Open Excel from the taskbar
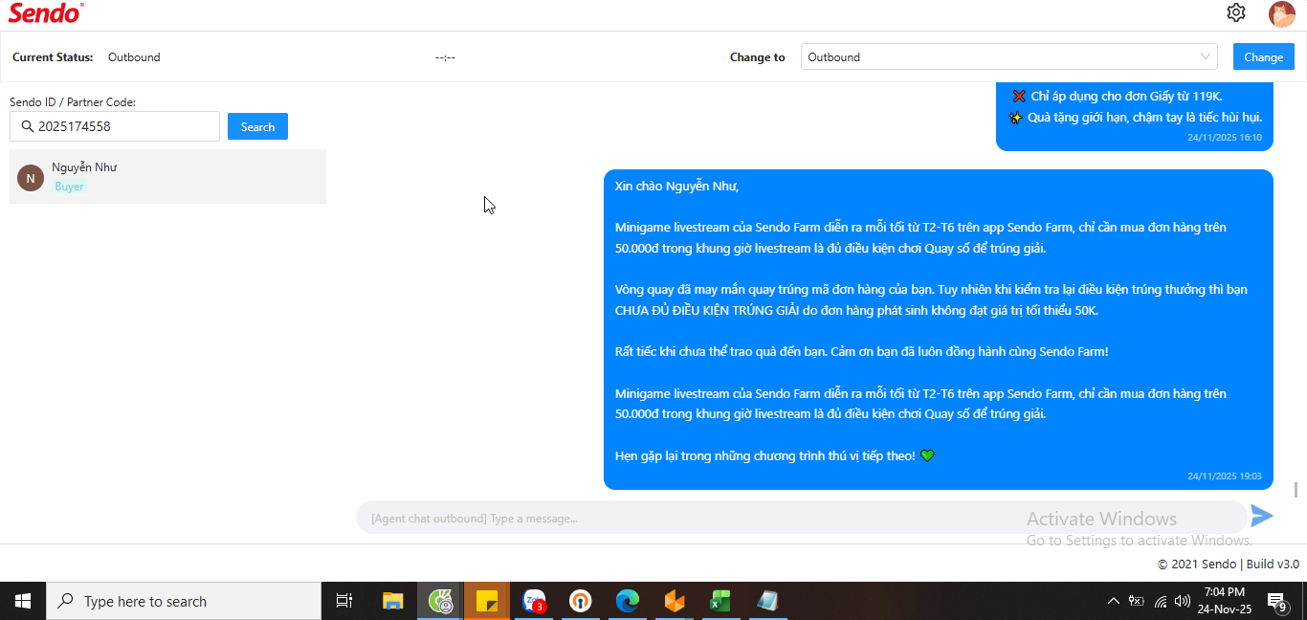 click(x=720, y=601)
